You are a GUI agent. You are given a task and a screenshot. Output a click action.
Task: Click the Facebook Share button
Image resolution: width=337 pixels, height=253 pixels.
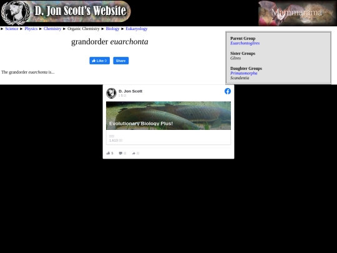click(121, 61)
